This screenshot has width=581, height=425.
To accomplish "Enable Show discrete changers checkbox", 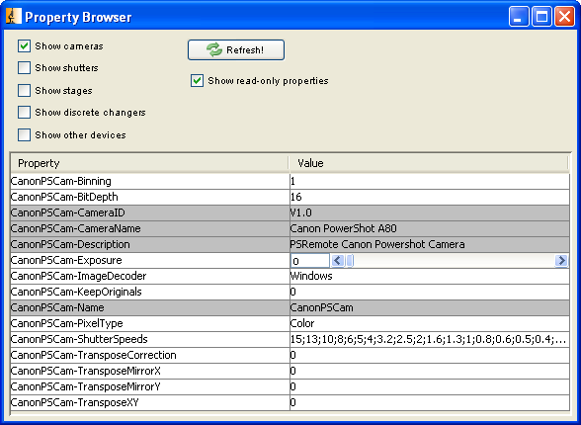I will pos(24,113).
